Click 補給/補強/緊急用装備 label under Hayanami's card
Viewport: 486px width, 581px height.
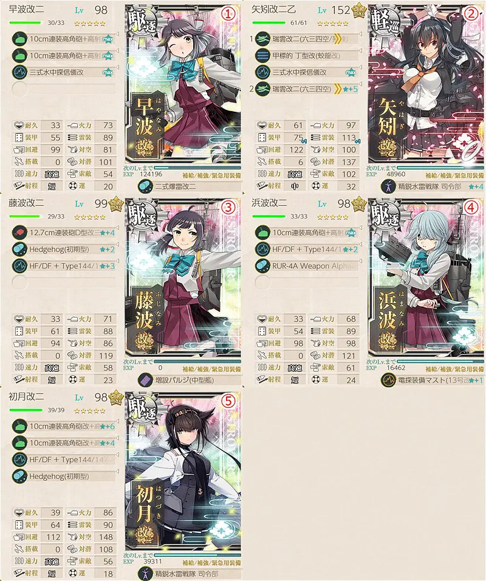tap(211, 175)
